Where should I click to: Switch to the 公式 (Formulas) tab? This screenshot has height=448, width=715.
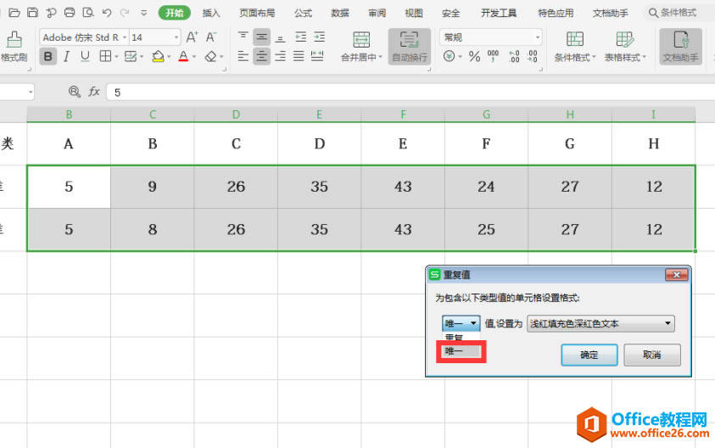click(303, 13)
